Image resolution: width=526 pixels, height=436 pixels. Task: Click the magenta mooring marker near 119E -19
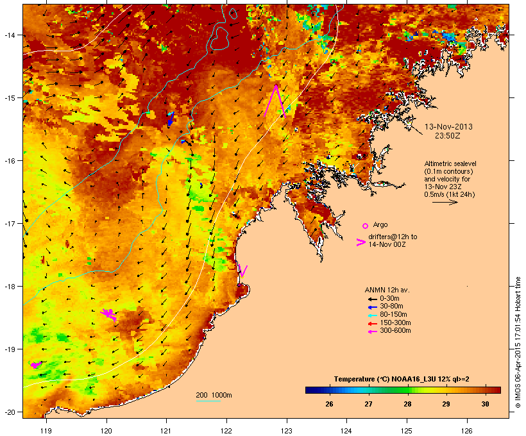(x=35, y=365)
